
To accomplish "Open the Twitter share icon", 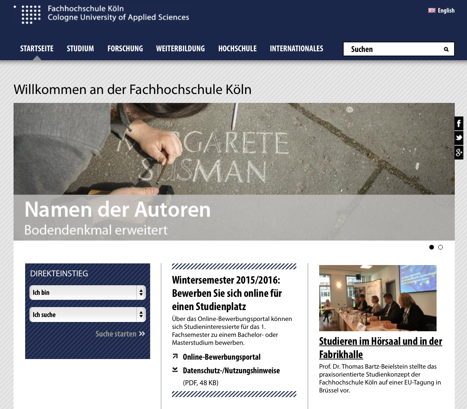I will pos(459,138).
